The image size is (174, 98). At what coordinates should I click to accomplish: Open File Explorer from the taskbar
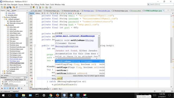24,95
